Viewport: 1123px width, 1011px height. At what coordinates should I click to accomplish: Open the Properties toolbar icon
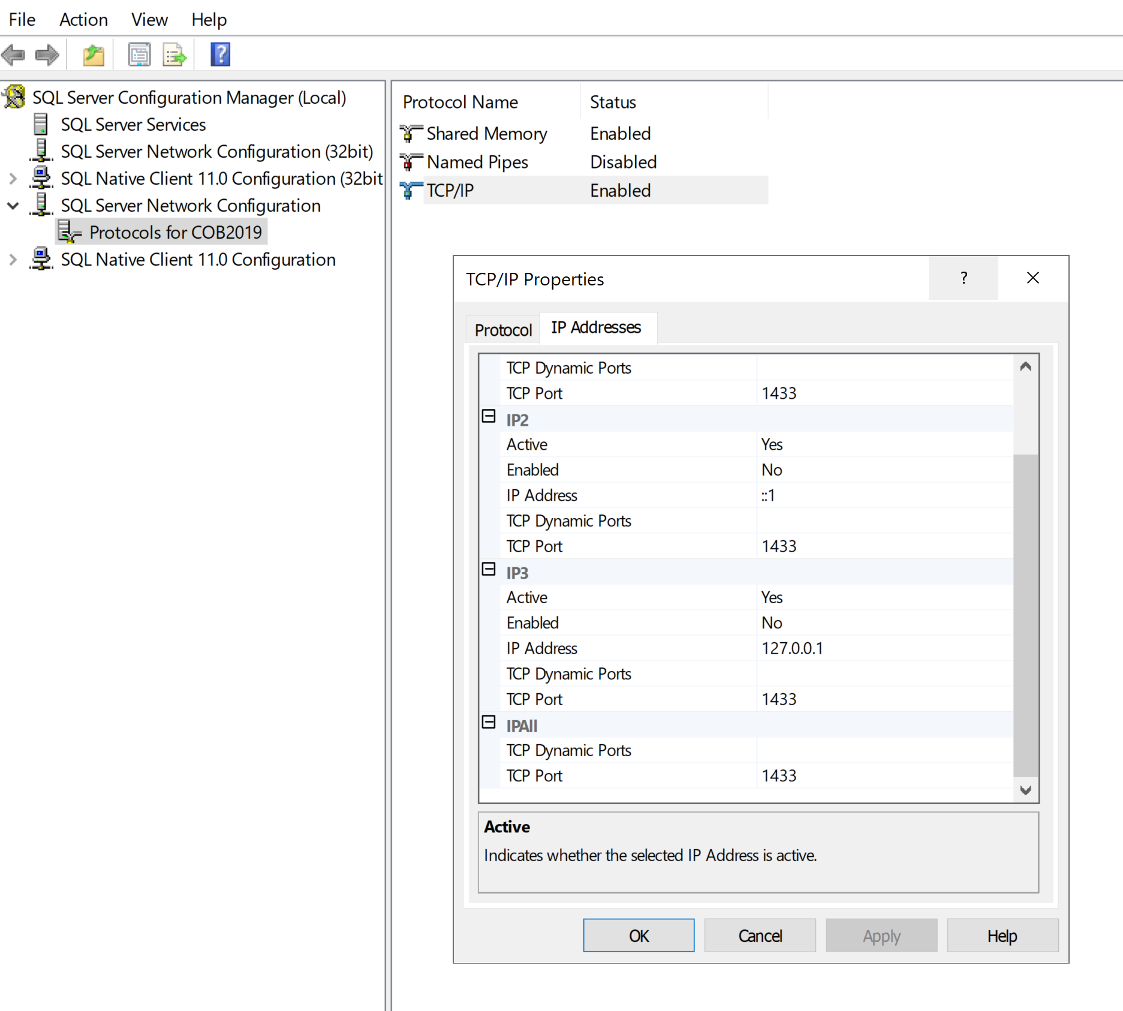pyautogui.click(x=139, y=54)
